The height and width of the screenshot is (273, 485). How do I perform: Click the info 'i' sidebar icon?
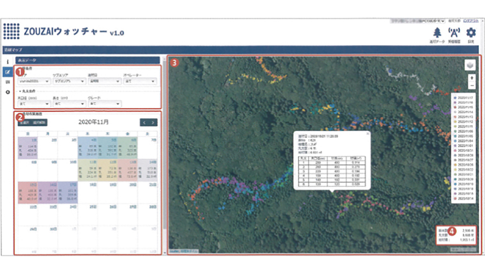pos(7,62)
